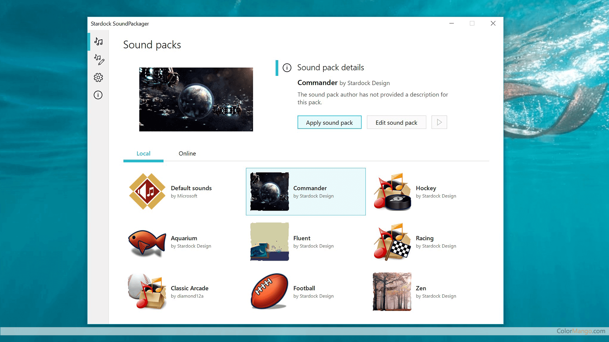Click the 'Racing' pack title text

click(x=425, y=238)
